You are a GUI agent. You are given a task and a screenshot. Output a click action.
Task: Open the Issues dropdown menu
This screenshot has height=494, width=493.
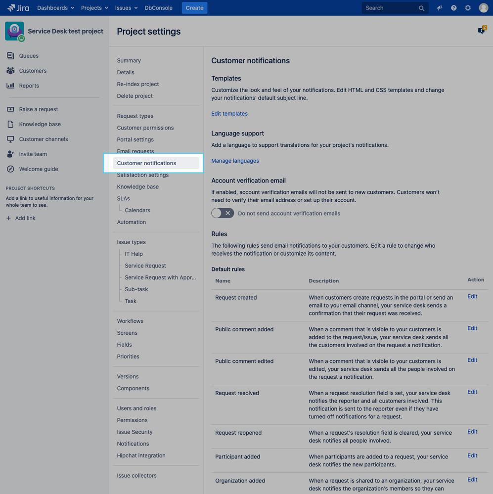pos(126,8)
